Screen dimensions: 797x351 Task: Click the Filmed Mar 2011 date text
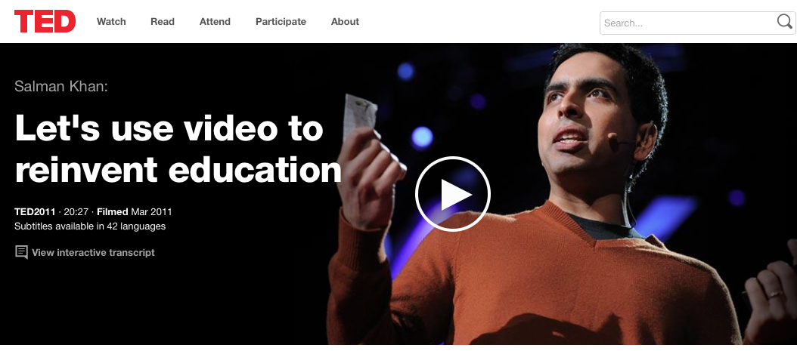[x=135, y=212]
